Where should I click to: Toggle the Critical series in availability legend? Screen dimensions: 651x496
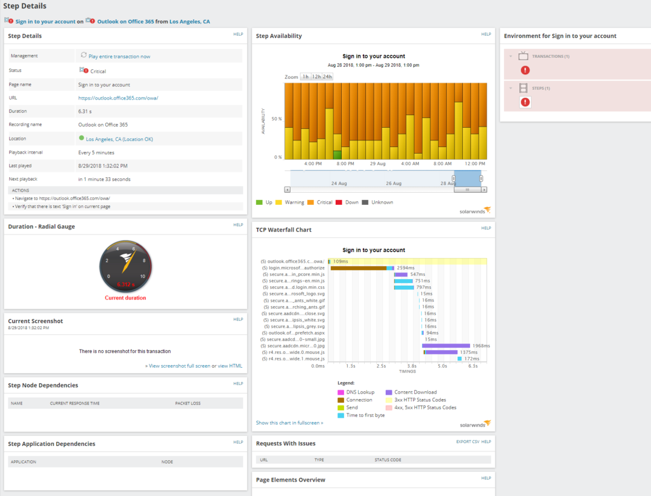click(319, 202)
